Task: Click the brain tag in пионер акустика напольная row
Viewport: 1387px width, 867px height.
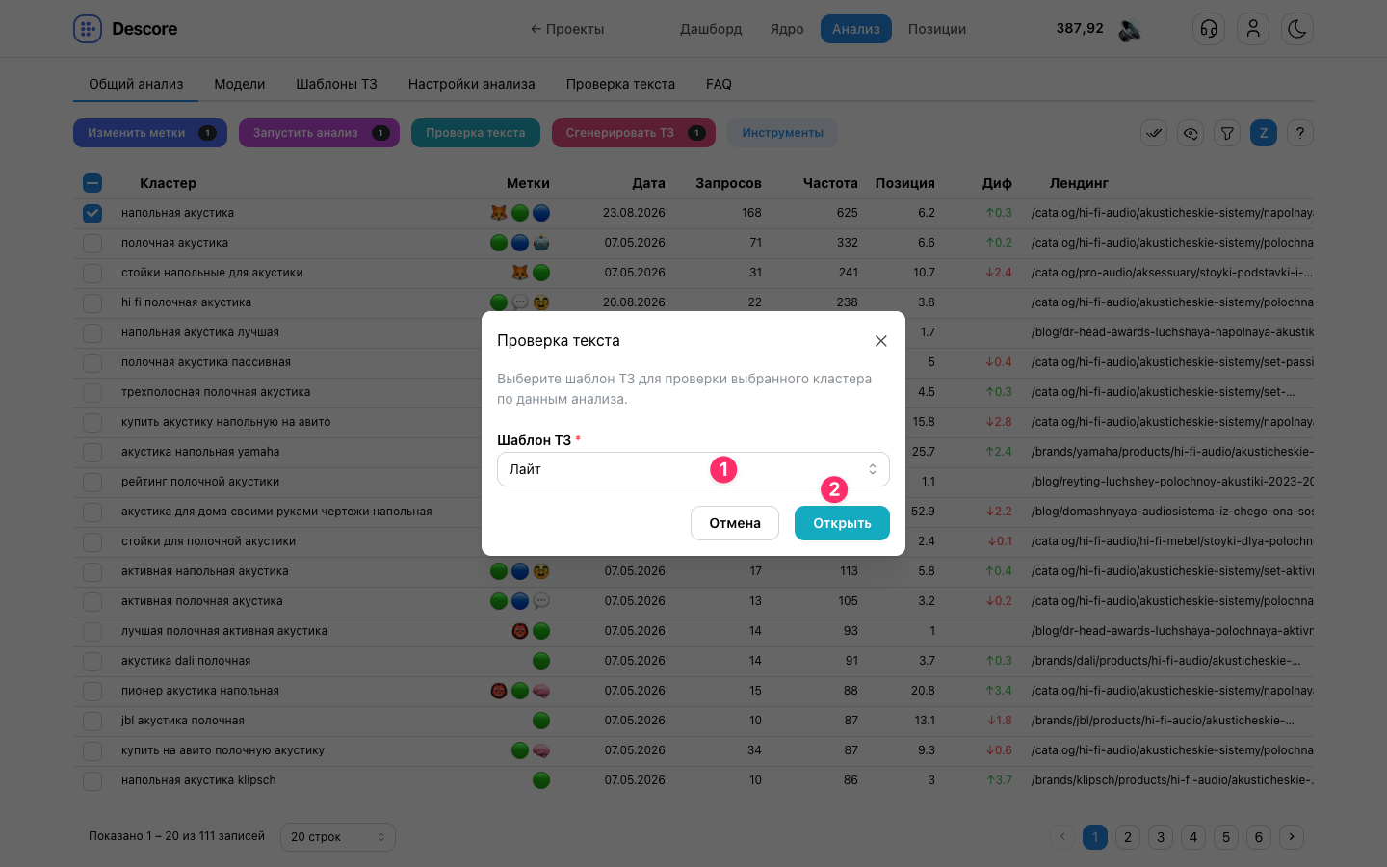Action: click(541, 691)
